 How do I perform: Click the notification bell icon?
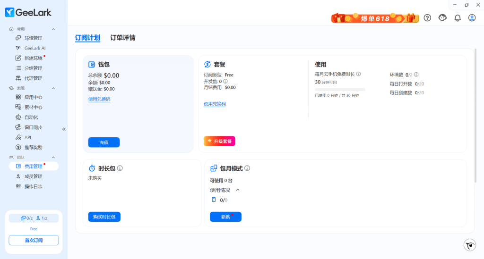point(457,18)
